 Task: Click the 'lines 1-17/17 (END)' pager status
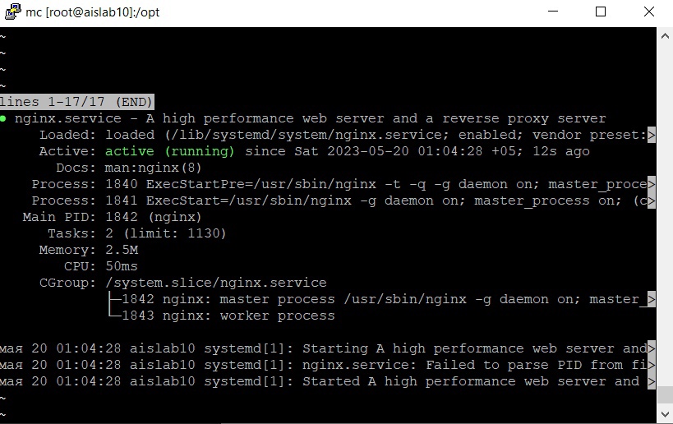point(76,102)
